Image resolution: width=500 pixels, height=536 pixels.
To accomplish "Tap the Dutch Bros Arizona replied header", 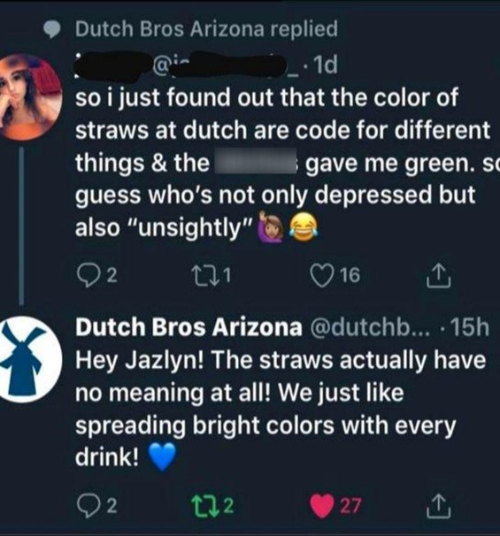I will 206,28.
